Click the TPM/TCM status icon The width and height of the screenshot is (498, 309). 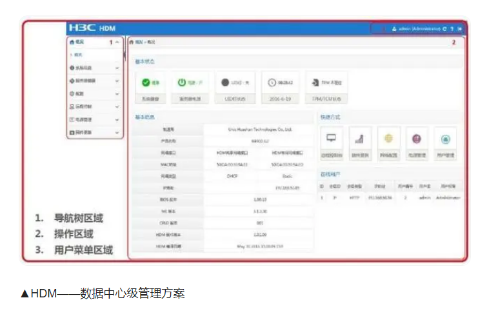(315, 83)
